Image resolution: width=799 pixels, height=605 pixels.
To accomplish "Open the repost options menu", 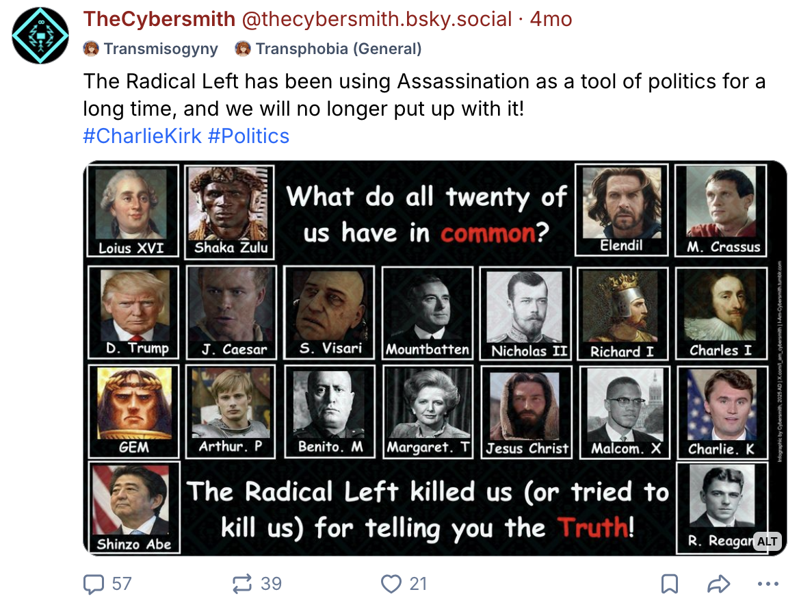I will tap(242, 584).
